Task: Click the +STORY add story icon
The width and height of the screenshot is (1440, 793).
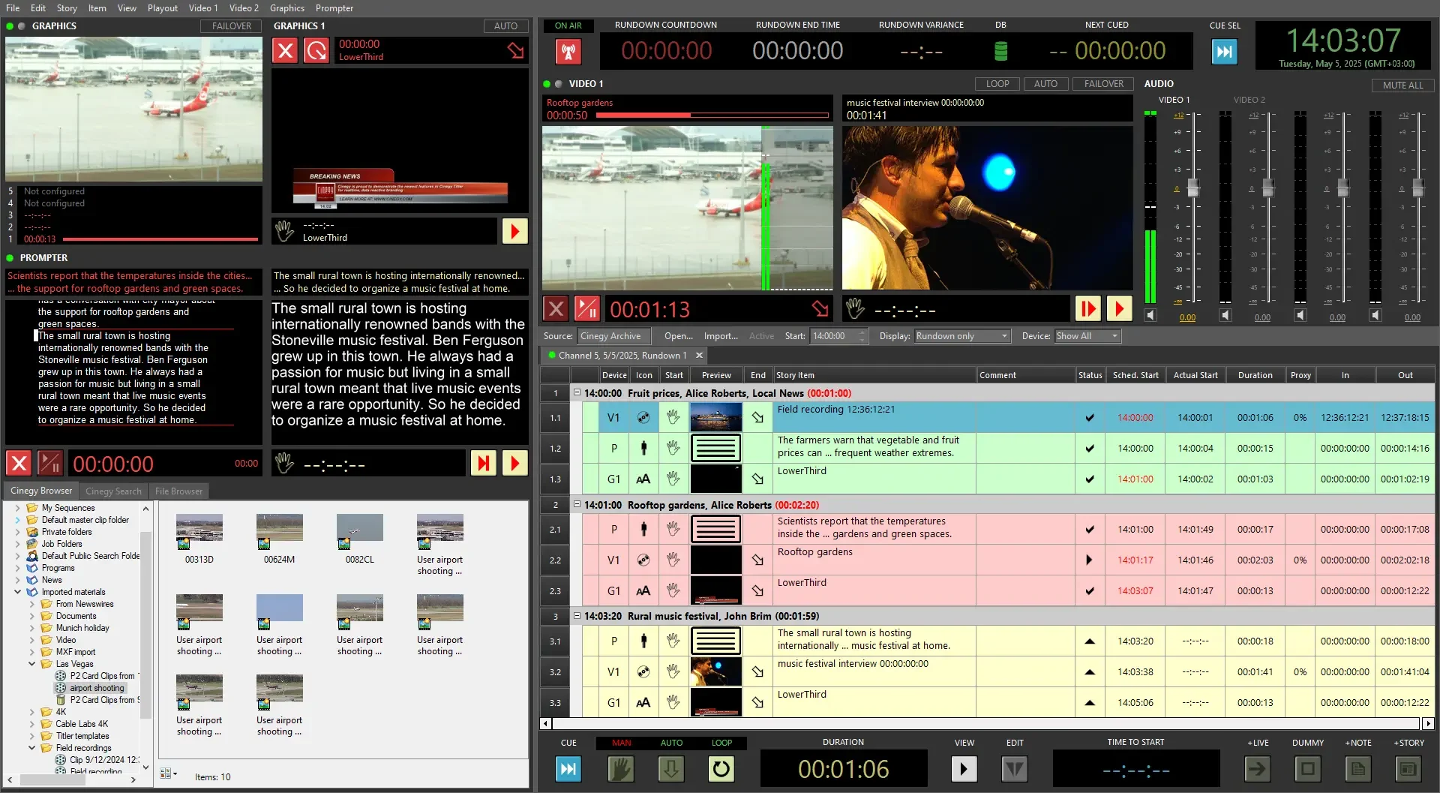Action: (1408, 769)
